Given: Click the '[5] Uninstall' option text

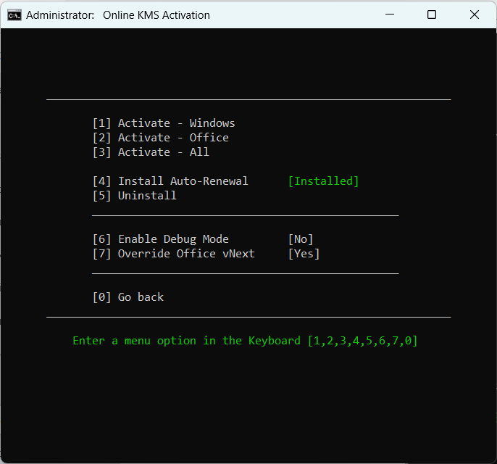Looking at the screenshot, I should (x=135, y=196).
